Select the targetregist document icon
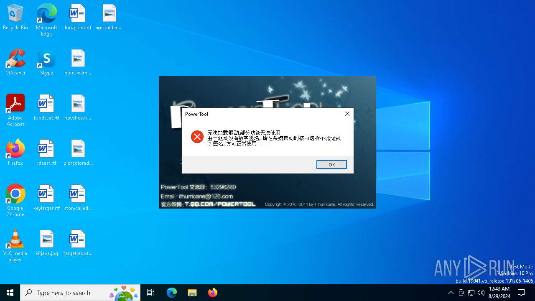The image size is (535, 301). point(78,243)
